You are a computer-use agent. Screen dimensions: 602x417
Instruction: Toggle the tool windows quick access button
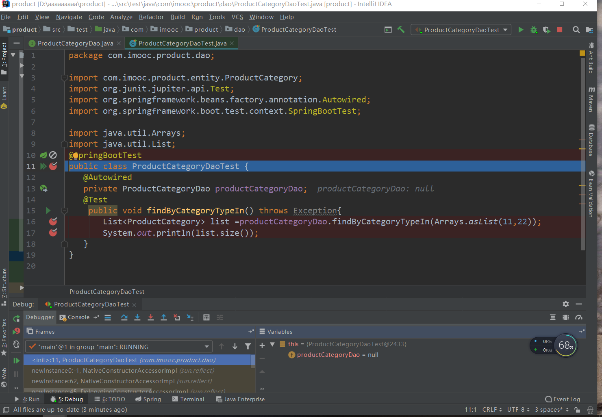tap(6, 410)
